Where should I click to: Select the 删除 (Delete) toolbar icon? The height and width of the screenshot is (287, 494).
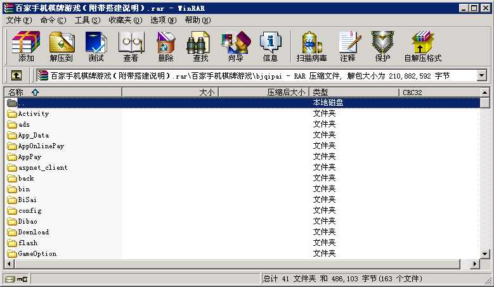pos(166,46)
